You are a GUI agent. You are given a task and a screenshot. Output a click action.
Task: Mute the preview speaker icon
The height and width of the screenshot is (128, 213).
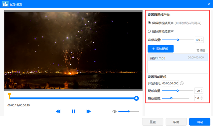click(114, 111)
